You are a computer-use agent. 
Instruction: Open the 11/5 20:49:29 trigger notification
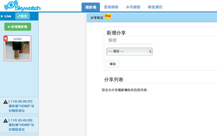(x=22, y=124)
